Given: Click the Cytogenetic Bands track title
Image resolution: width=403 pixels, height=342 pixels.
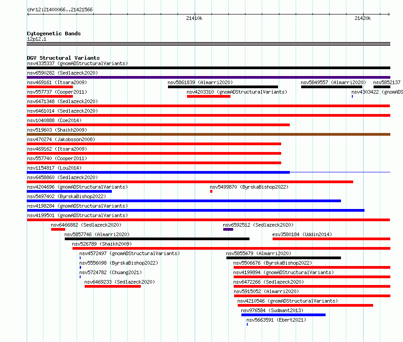Looking at the screenshot, I should tap(54, 33).
